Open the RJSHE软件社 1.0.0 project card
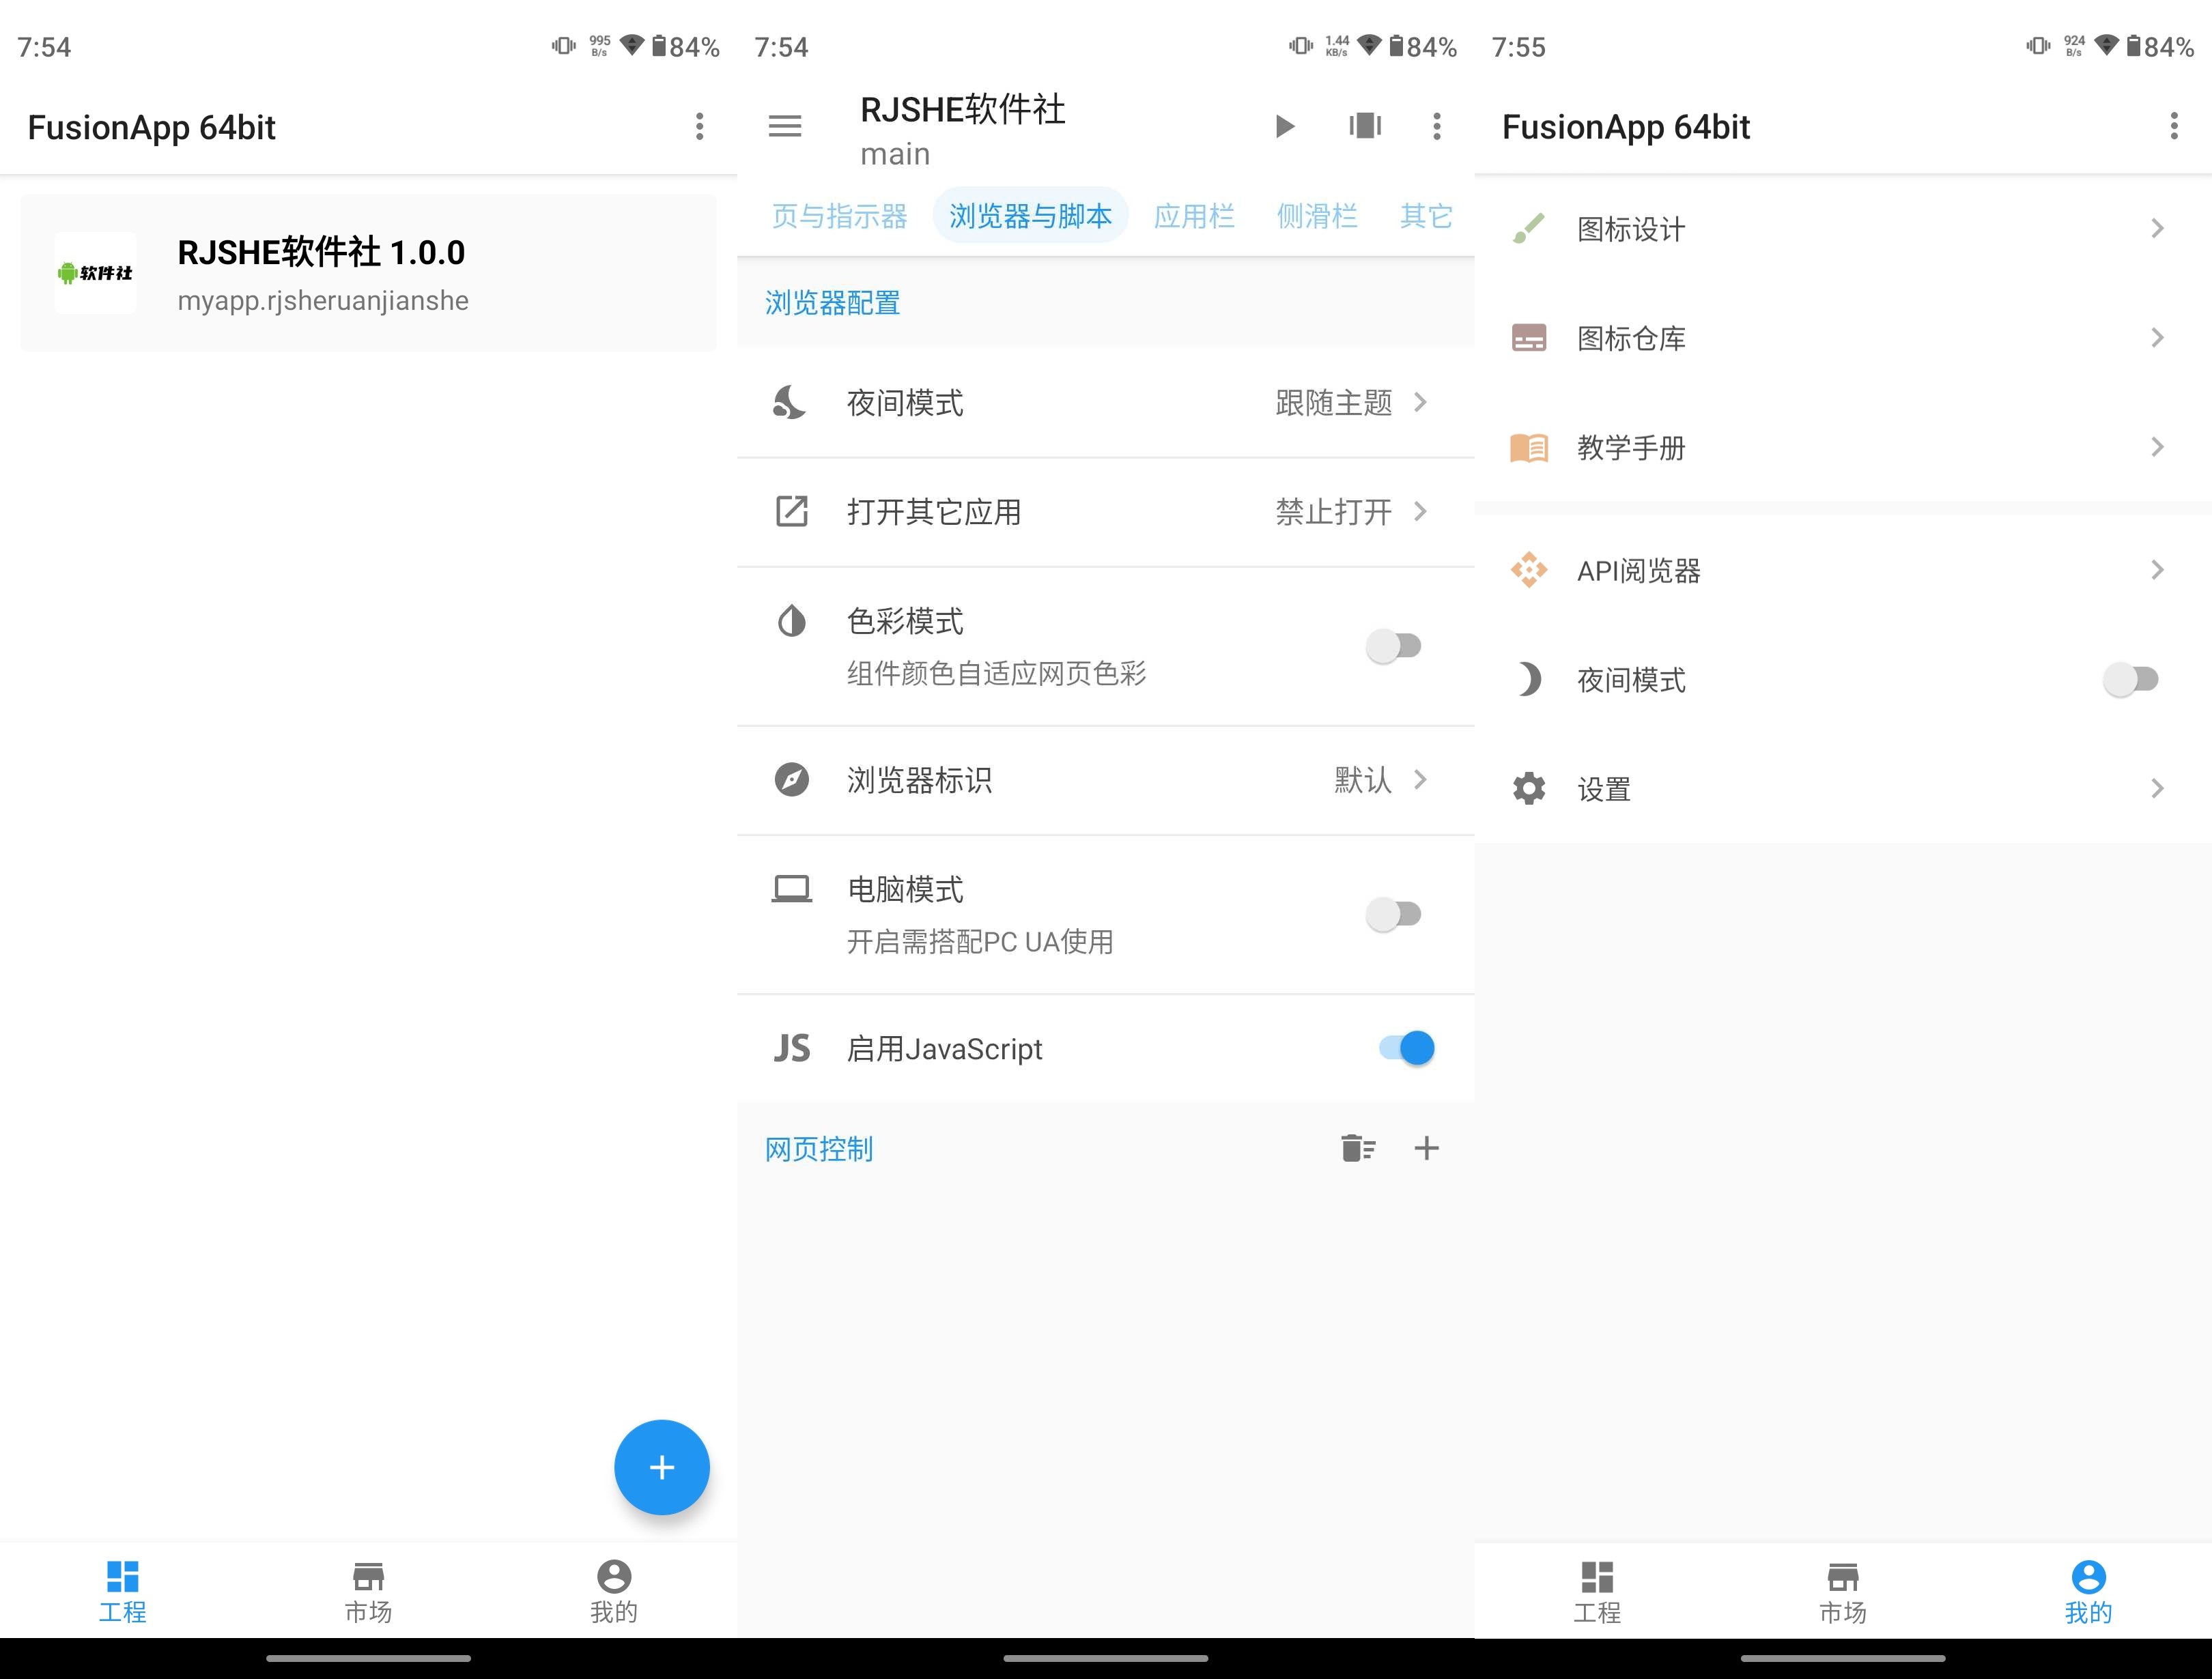The width and height of the screenshot is (2212, 1679). [x=368, y=273]
